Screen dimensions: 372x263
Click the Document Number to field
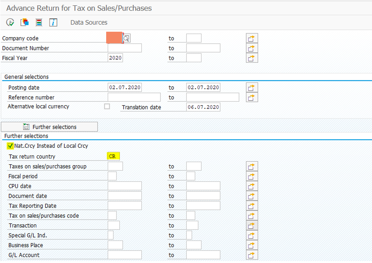pos(203,48)
